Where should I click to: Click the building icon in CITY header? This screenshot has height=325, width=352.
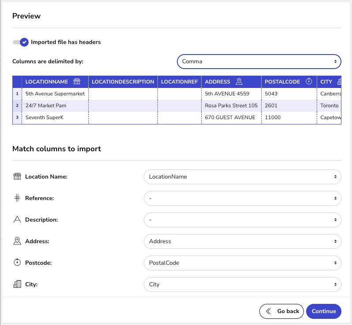pyautogui.click(x=339, y=81)
